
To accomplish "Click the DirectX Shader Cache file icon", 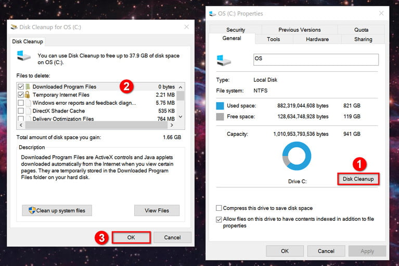I will pyautogui.click(x=29, y=111).
